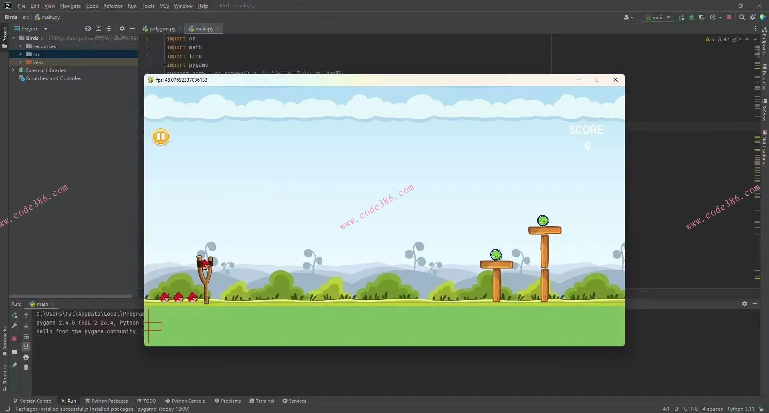Image resolution: width=769 pixels, height=413 pixels.
Task: Expand the resources folder in project tree
Action: (x=20, y=46)
